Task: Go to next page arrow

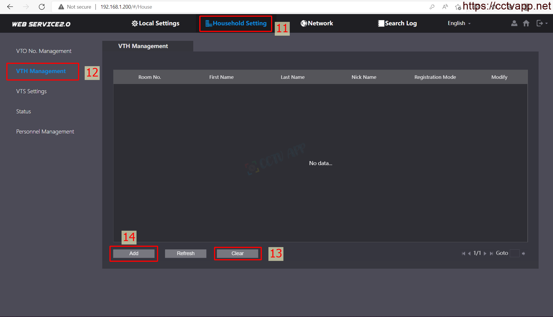Action: click(485, 253)
